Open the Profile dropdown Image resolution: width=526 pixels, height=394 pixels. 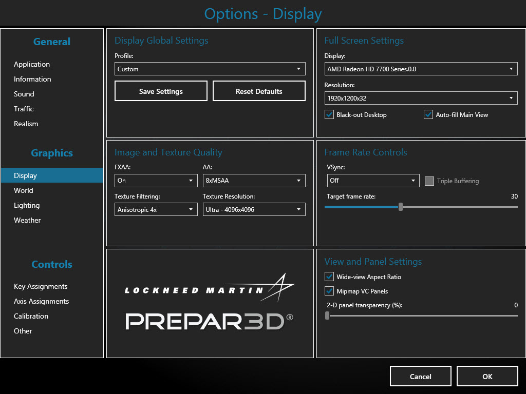pyautogui.click(x=210, y=69)
